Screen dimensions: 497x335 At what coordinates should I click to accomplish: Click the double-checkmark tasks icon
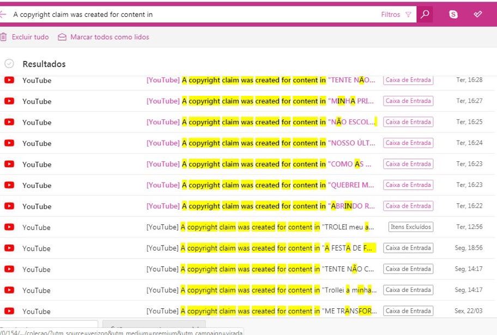pos(478,14)
